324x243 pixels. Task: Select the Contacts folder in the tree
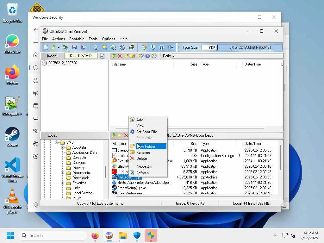(79, 158)
